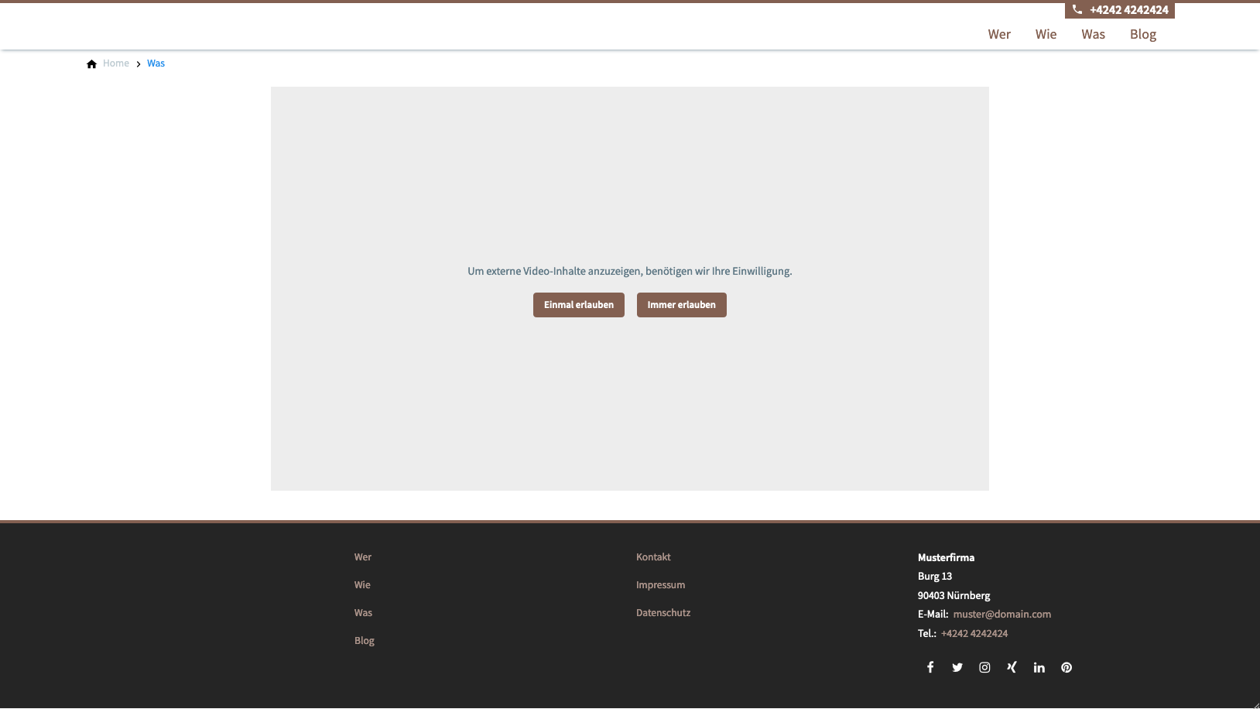Click the muster@domain.com email link
This screenshot has height=709, width=1260.
coord(1001,615)
